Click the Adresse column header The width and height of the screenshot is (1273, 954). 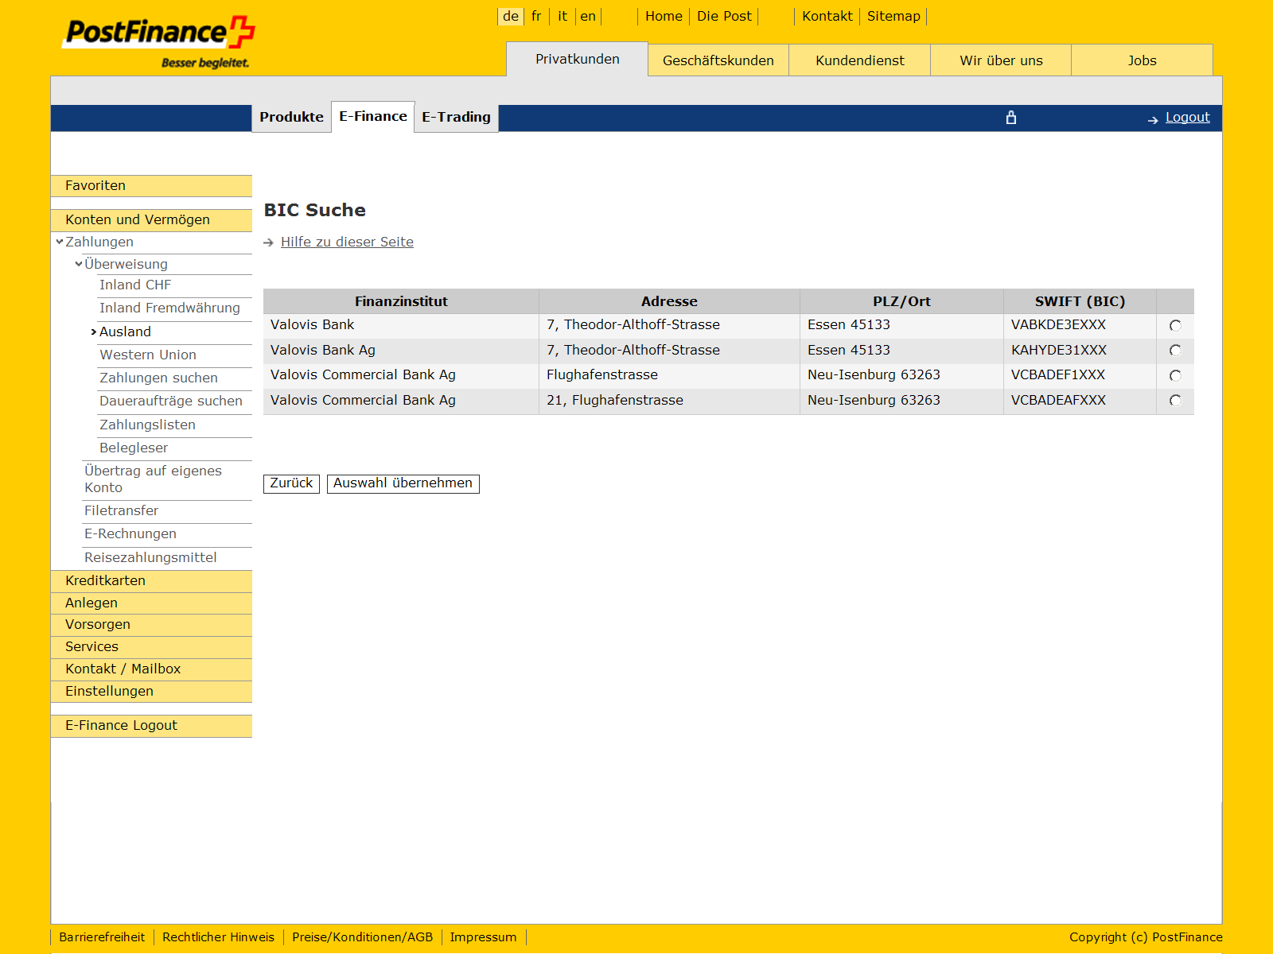(669, 301)
